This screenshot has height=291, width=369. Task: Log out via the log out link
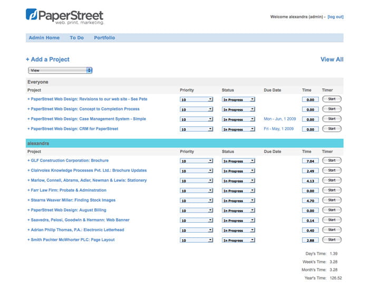pyautogui.click(x=335, y=17)
